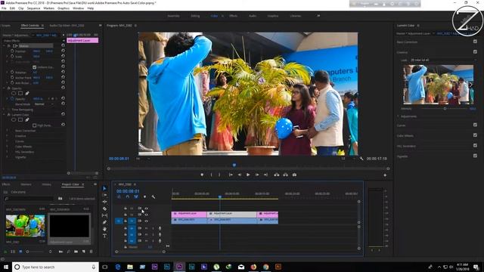Click the Curves section header in Lumetri panel
The image size is (484, 272).
click(401, 125)
